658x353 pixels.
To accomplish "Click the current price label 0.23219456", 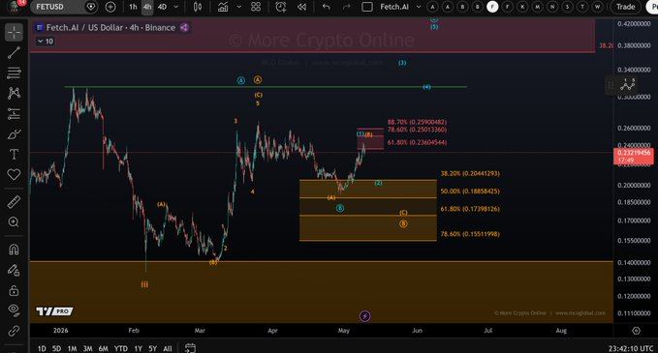I will pos(634,156).
